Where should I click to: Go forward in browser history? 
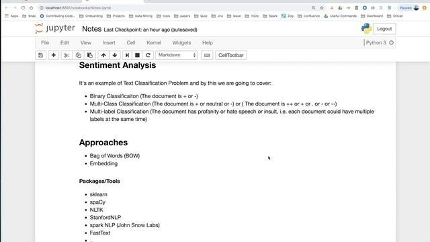tap(15, 7)
